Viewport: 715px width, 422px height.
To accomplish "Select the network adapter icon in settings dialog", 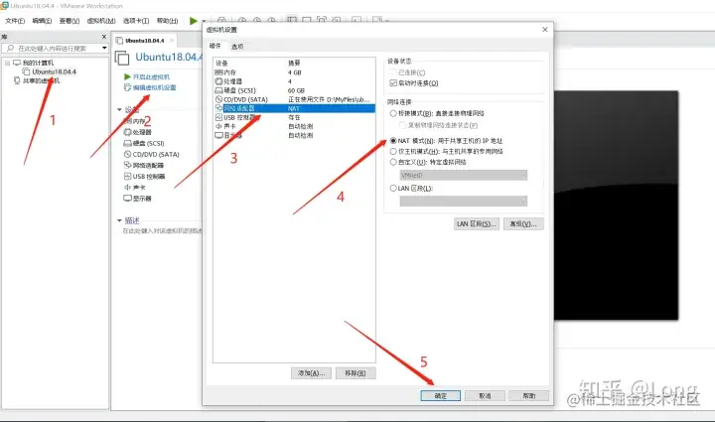I will coord(218,108).
